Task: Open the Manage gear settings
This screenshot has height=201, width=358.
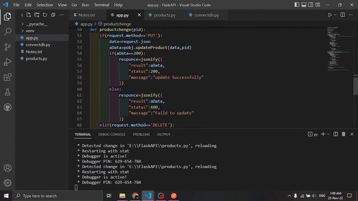Action: tap(7, 183)
